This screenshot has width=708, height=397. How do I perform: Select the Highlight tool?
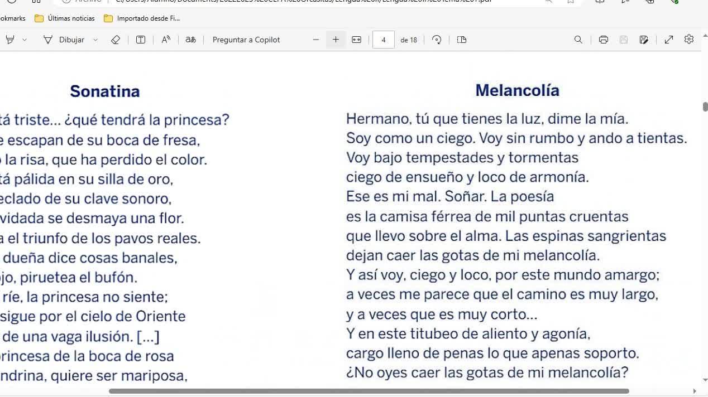point(10,40)
